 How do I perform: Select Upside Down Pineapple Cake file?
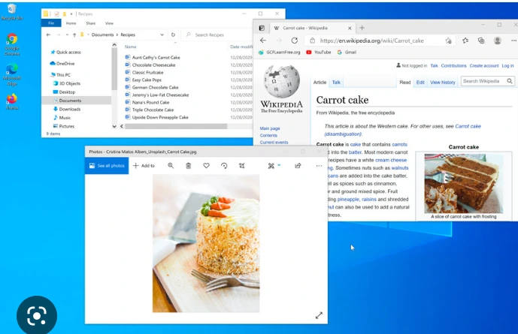[156, 117]
